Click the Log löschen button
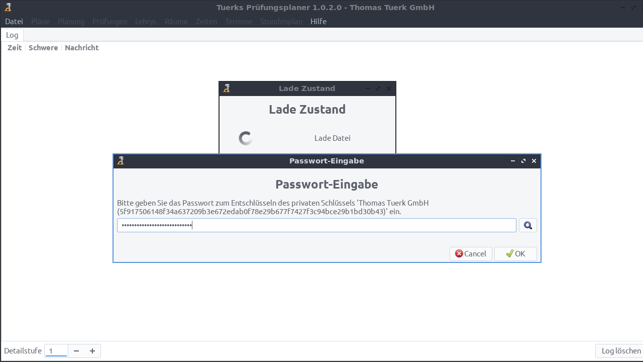Screen dimensions: 643x362 [x=621, y=351]
